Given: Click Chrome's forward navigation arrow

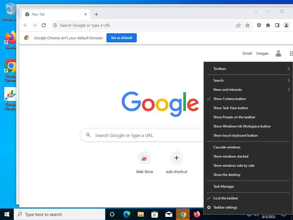Looking at the screenshot, I should coord(35,25).
